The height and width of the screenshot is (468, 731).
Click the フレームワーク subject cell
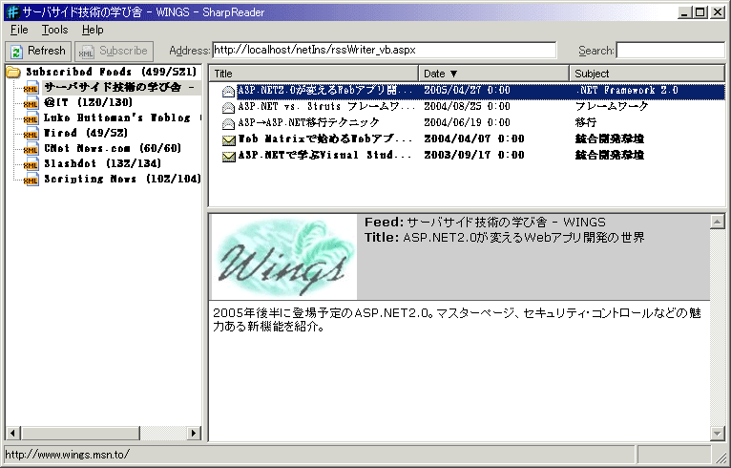tap(612, 106)
